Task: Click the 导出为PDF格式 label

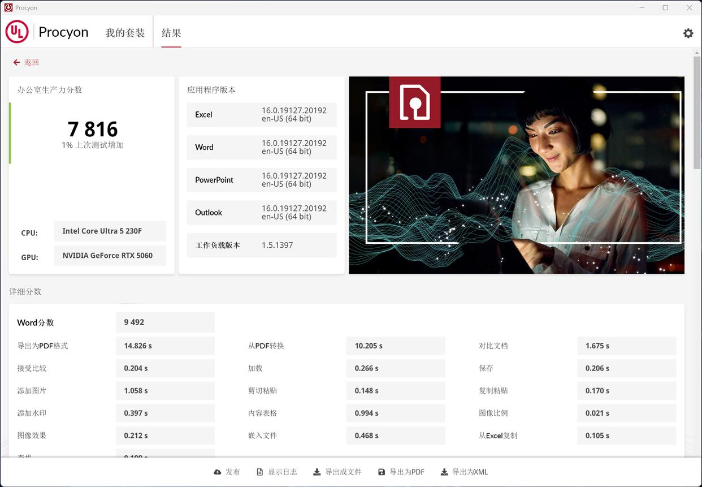Action: [42, 346]
